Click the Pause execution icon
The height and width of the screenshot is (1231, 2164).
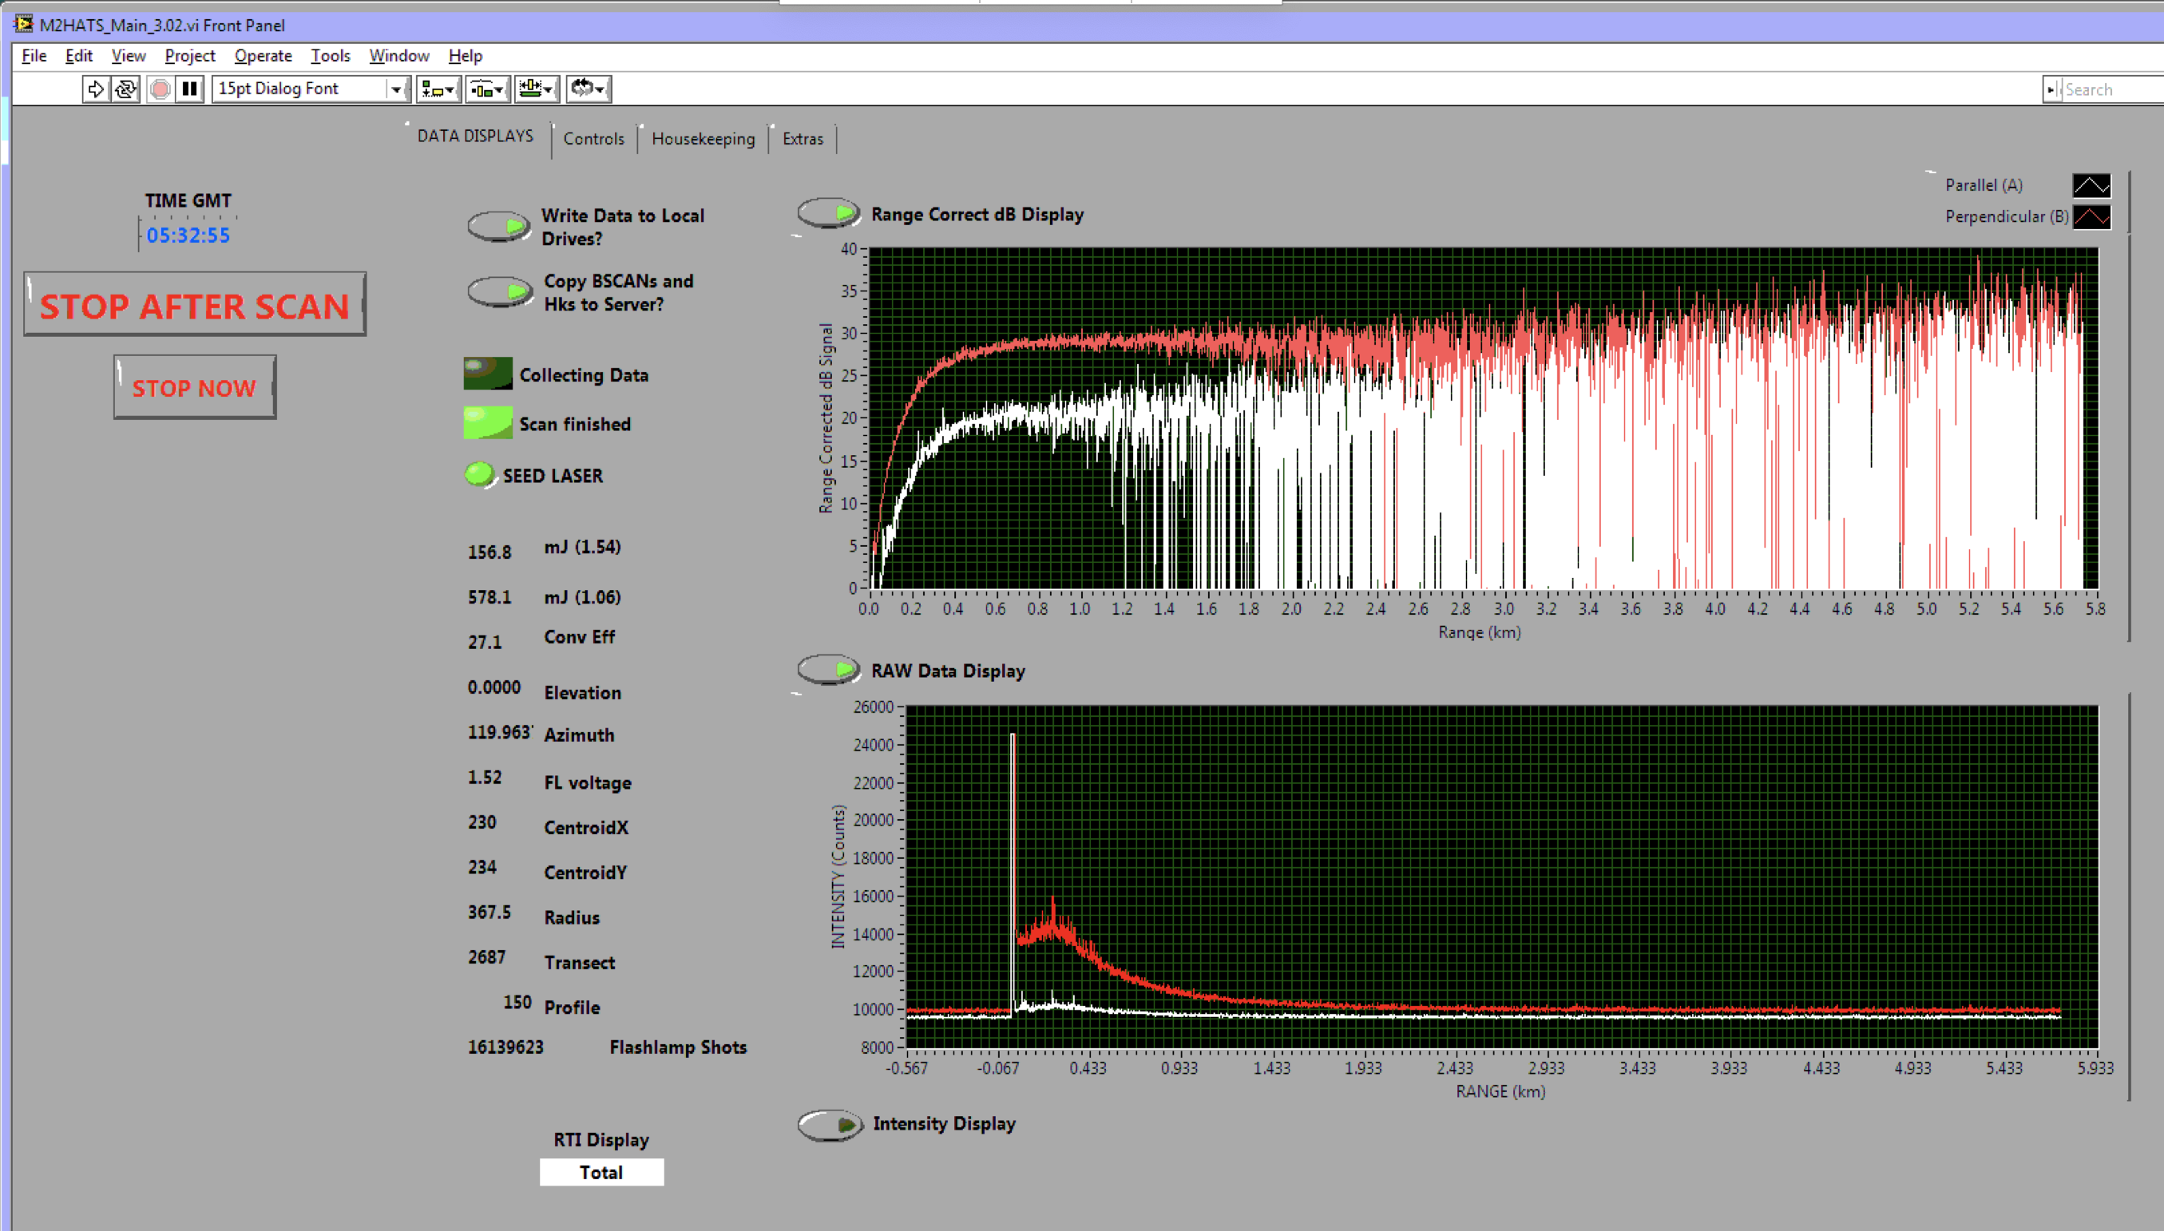click(x=190, y=89)
